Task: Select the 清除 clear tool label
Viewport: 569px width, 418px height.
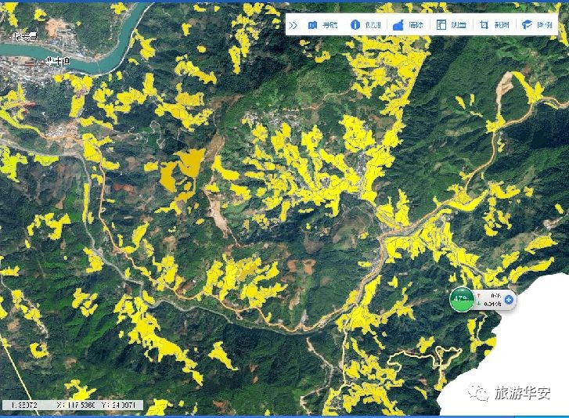Action: (416, 25)
